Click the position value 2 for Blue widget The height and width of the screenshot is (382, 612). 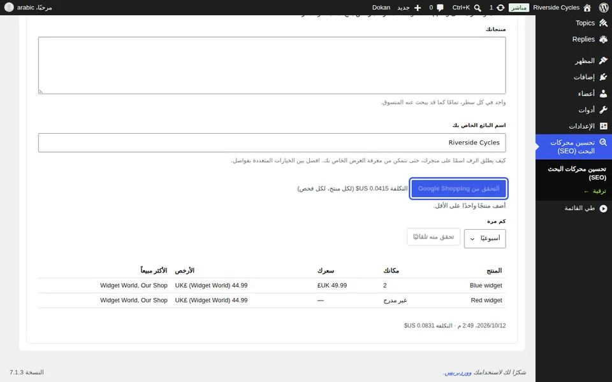pyautogui.click(x=385, y=285)
